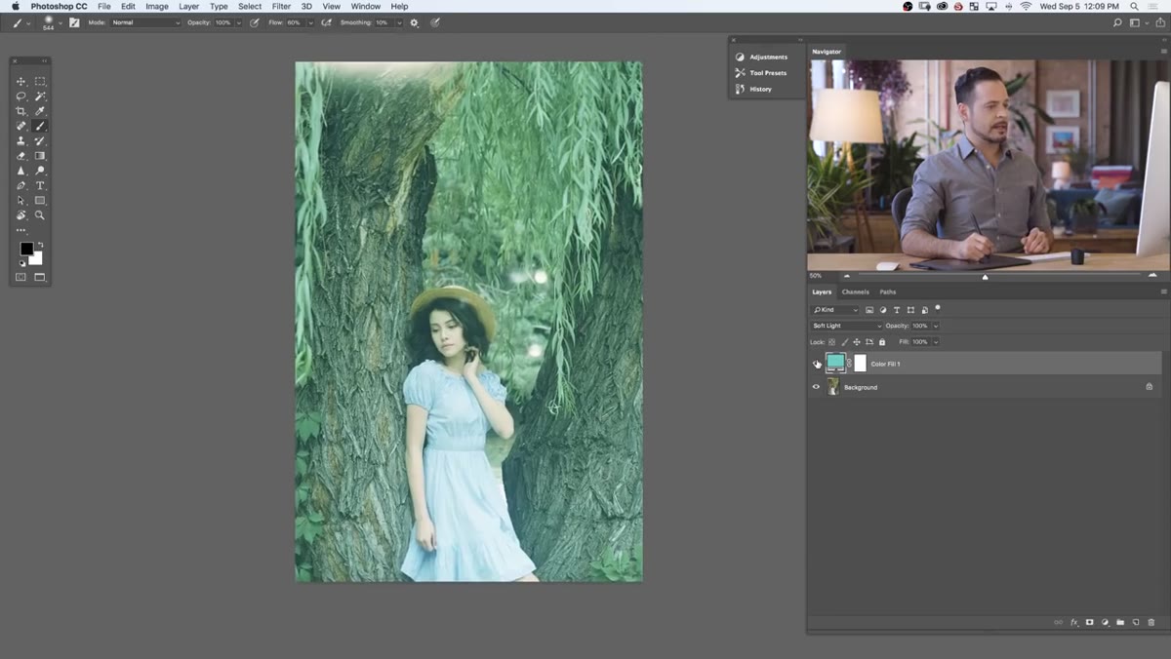
Task: Toggle lock transparent pixels
Action: coord(832,342)
